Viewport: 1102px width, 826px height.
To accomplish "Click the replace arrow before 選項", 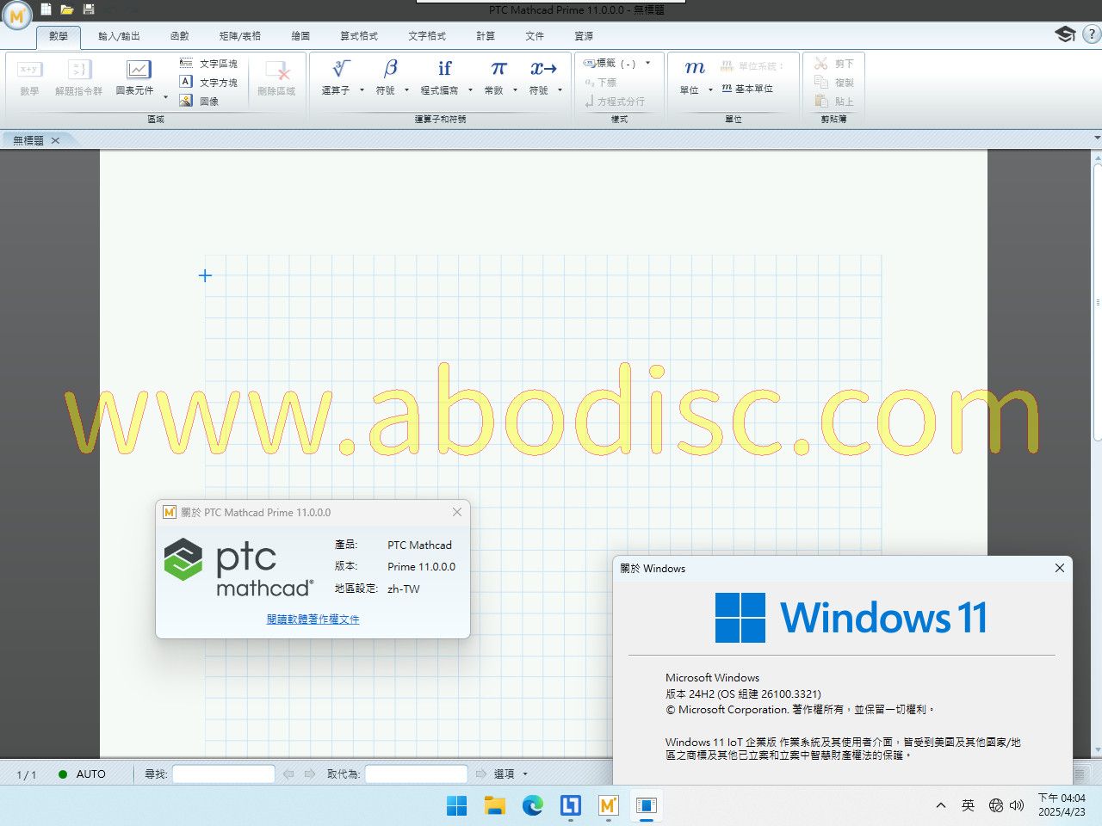I will coord(481,774).
